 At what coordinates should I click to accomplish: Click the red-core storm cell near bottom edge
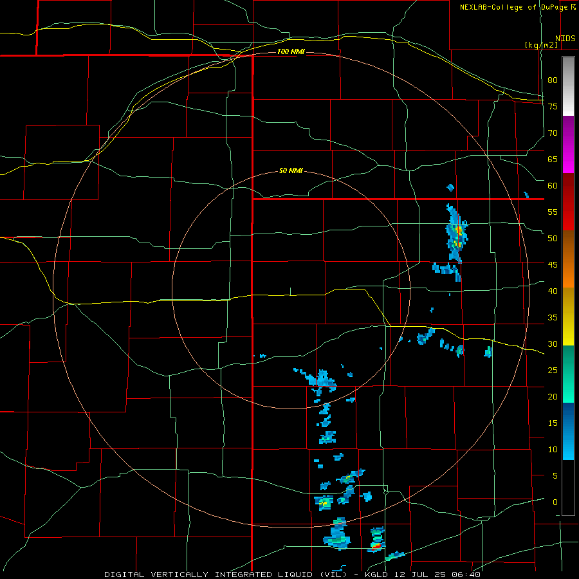tap(376, 540)
